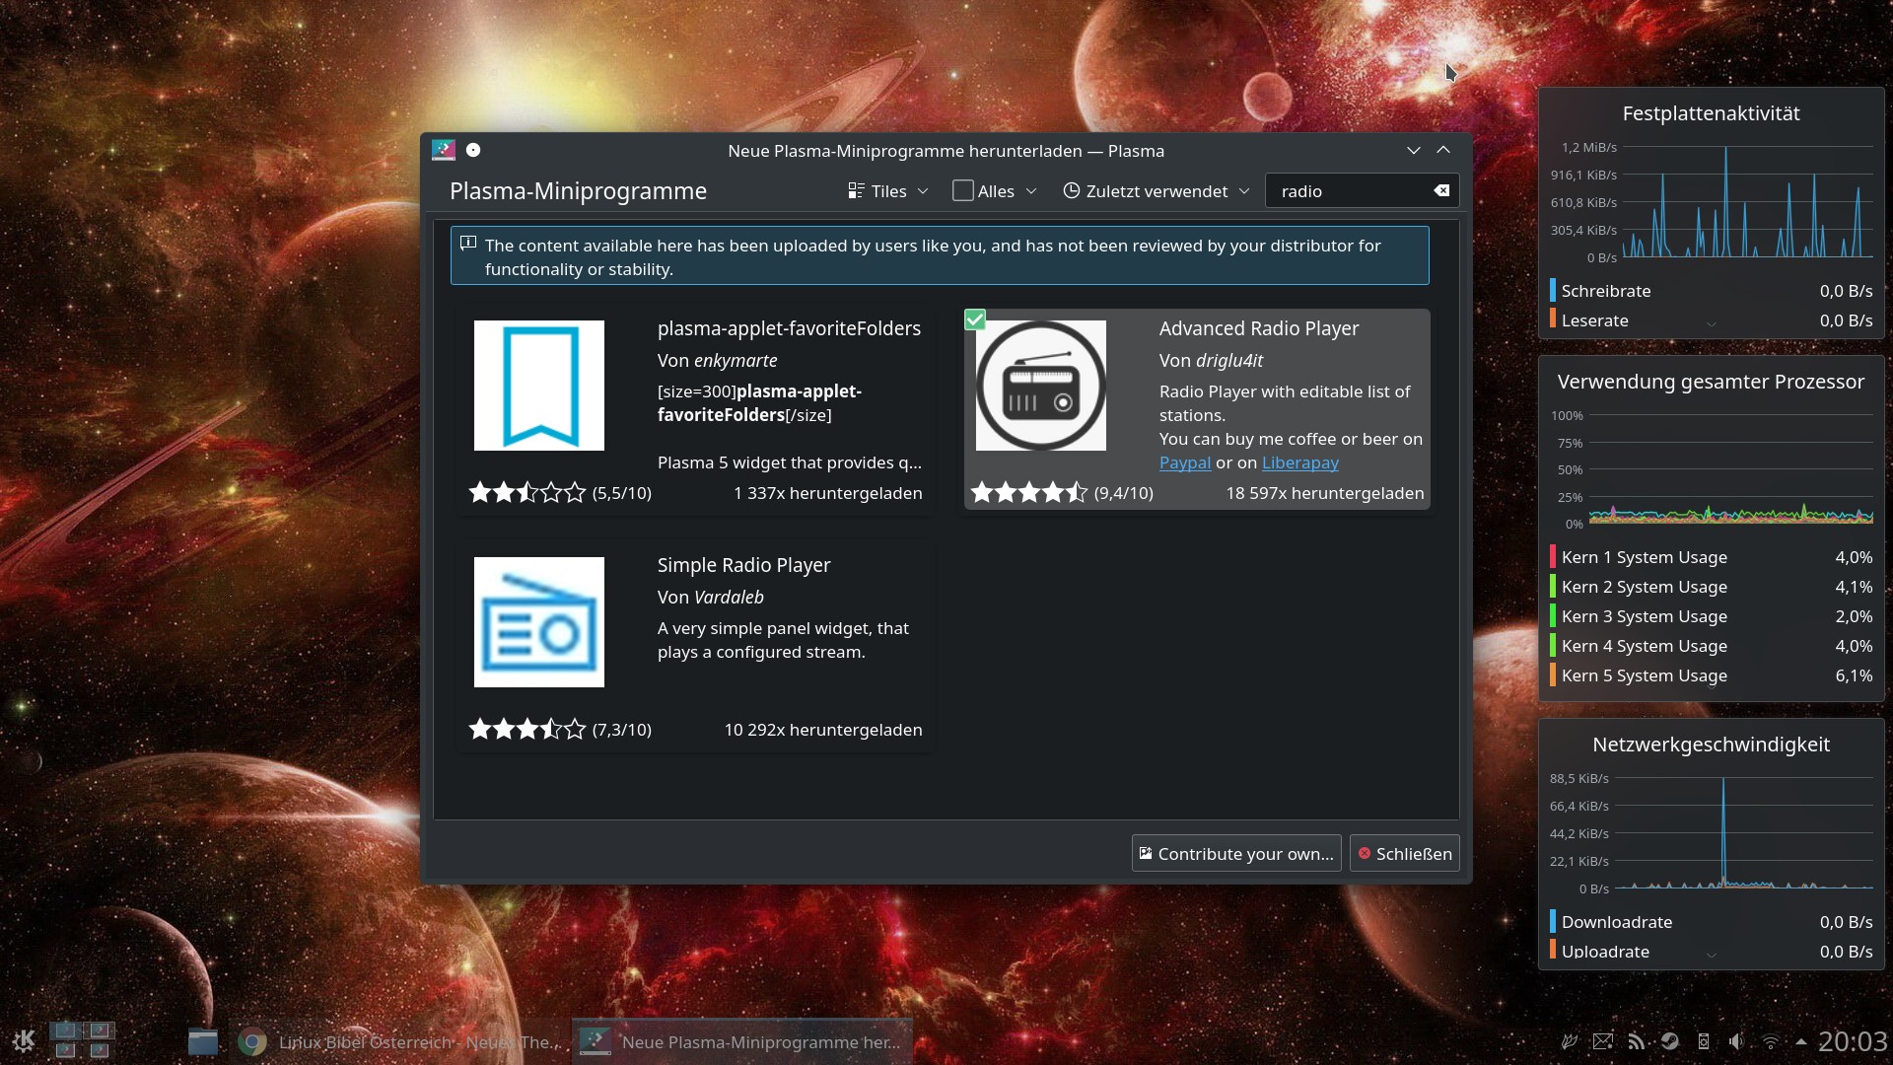Follow the Liberapay link
The height and width of the screenshot is (1065, 1893).
[x=1300, y=462]
